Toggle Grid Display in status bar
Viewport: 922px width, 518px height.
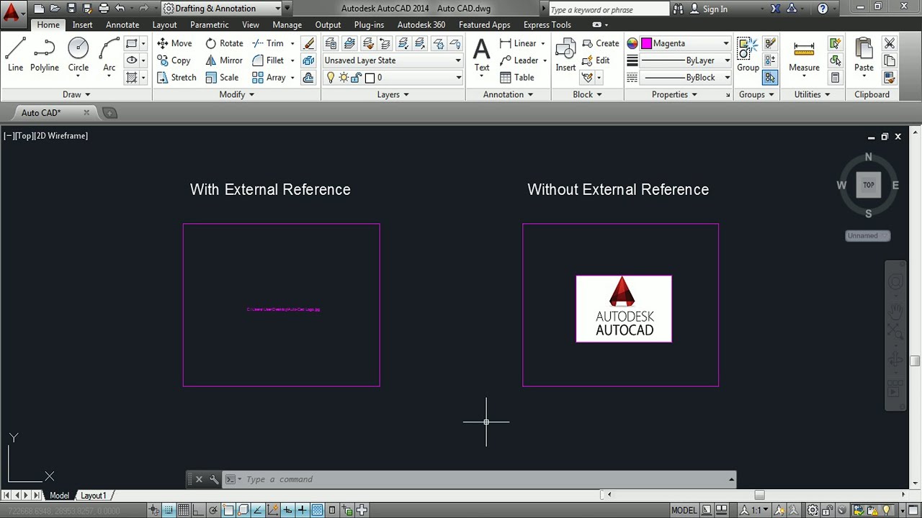(184, 510)
